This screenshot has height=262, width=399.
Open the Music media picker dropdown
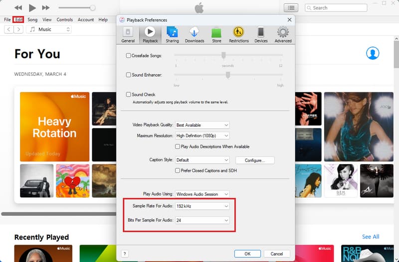point(49,29)
